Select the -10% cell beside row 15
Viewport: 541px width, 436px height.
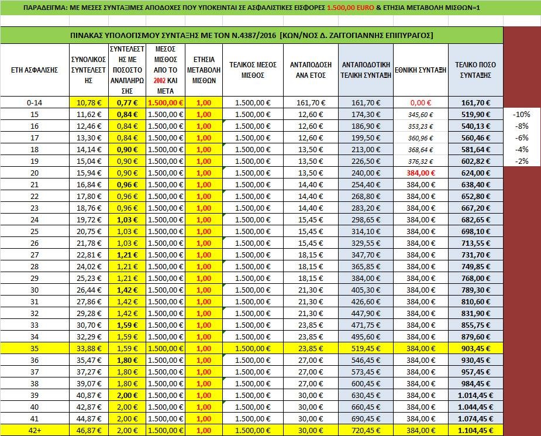coord(521,114)
